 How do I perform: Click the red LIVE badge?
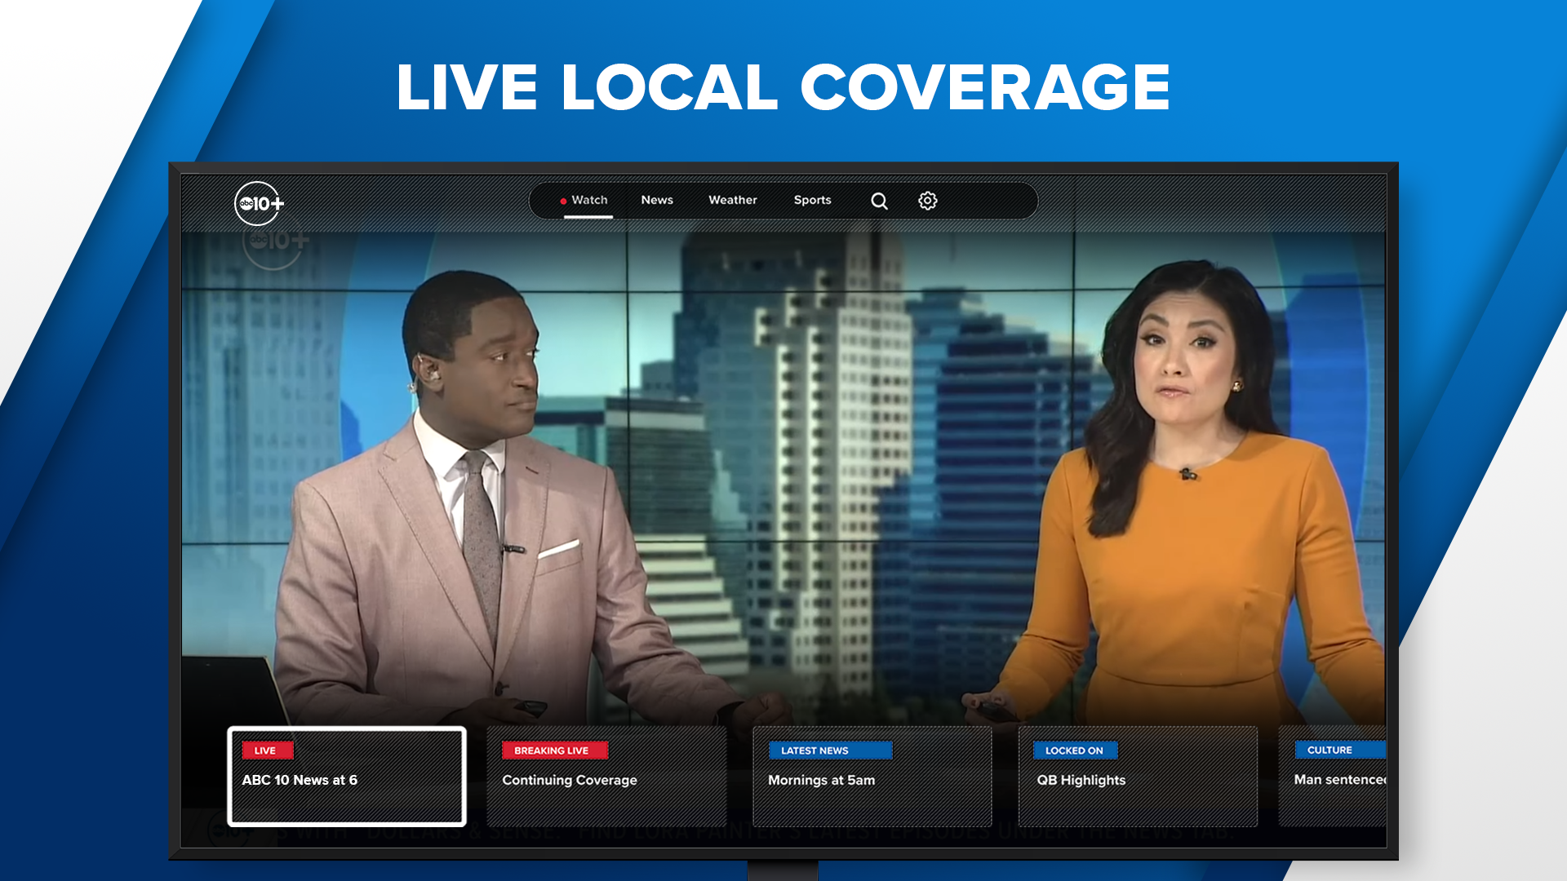(x=266, y=750)
